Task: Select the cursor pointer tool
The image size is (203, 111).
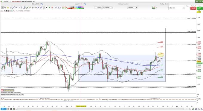Action: click(2, 7)
